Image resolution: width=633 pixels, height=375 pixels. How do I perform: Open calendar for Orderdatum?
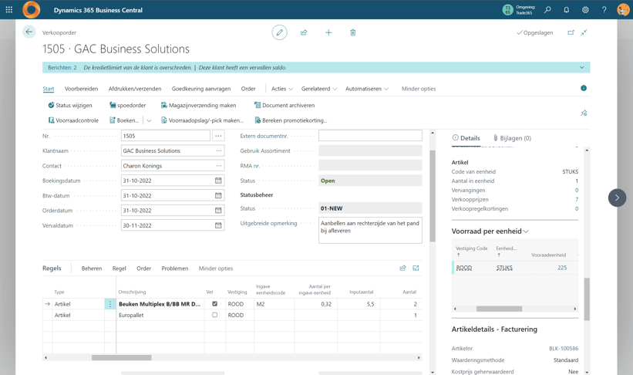pos(218,211)
